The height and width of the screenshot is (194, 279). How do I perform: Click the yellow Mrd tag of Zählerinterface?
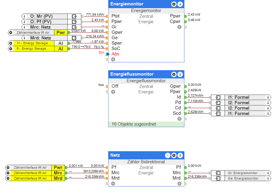[x=58, y=178]
